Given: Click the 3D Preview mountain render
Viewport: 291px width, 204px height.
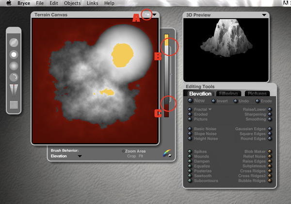Looking at the screenshot, I should (x=226, y=38).
